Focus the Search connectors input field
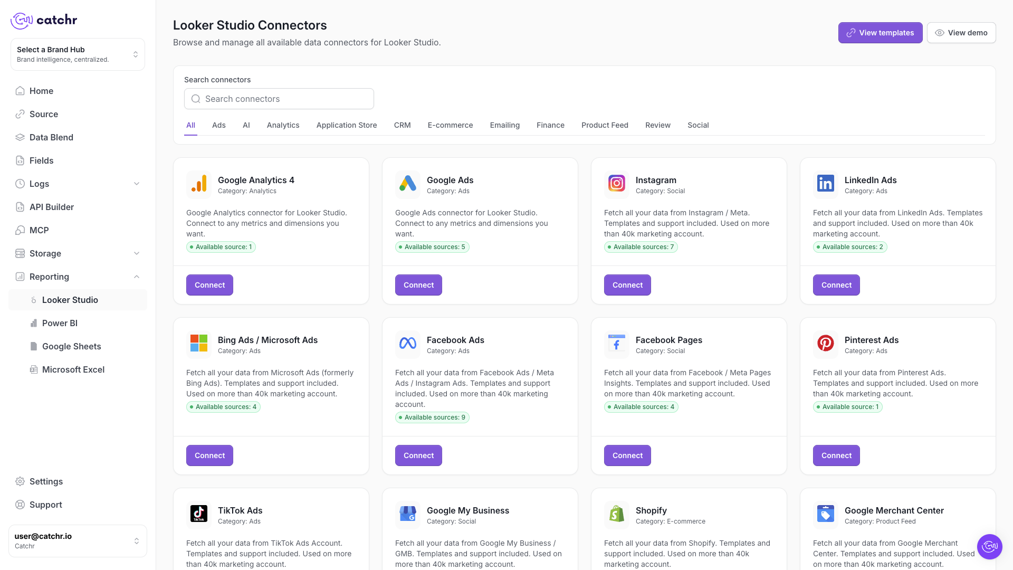This screenshot has width=1013, height=570. pyautogui.click(x=279, y=99)
